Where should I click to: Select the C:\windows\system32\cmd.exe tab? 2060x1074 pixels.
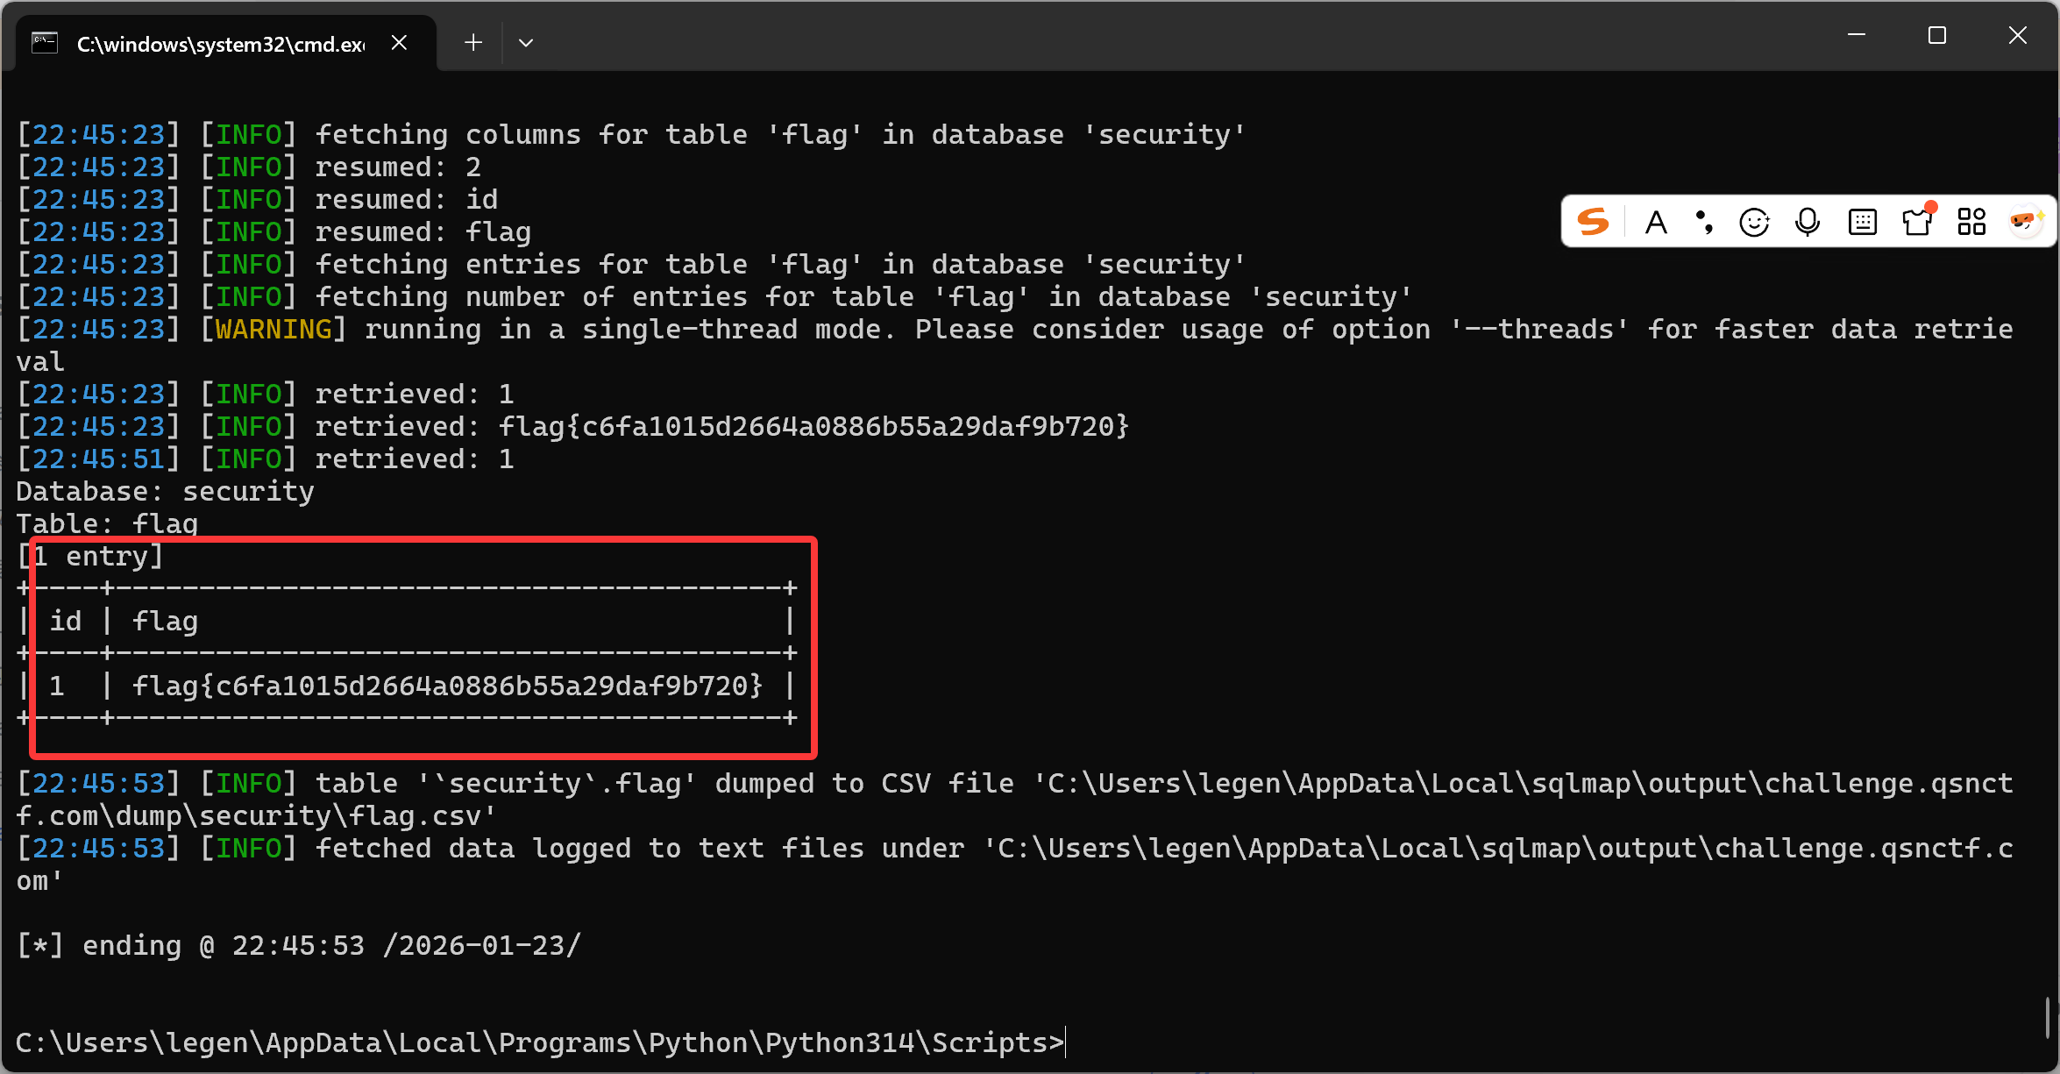(221, 44)
